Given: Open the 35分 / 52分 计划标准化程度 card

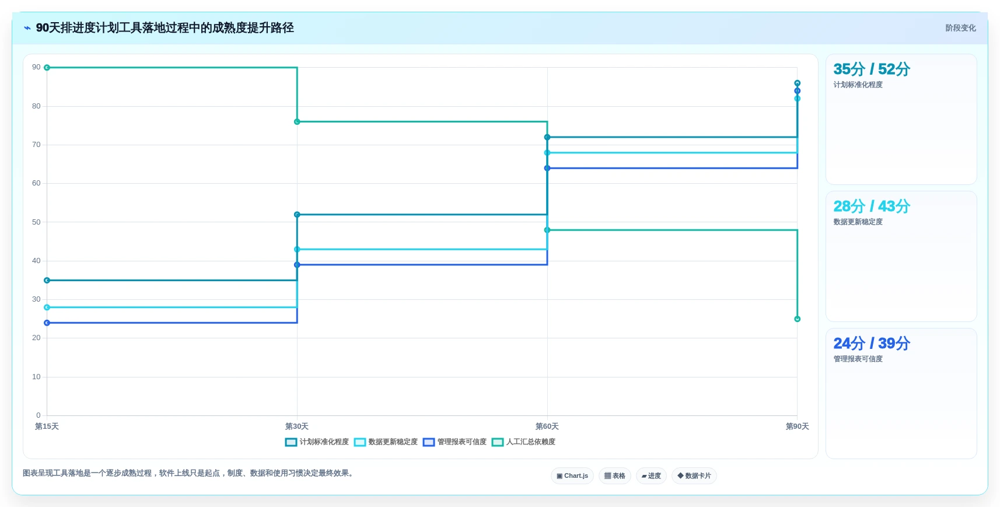Looking at the screenshot, I should coord(901,119).
